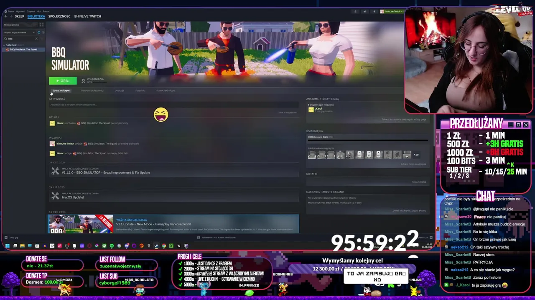Viewport: 535px width, 300px height.
Task: Open Windows Start button on taskbar
Action: pyautogui.click(x=7, y=246)
